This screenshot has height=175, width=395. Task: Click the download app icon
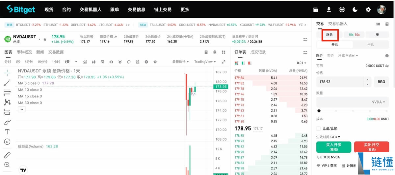point(329,10)
